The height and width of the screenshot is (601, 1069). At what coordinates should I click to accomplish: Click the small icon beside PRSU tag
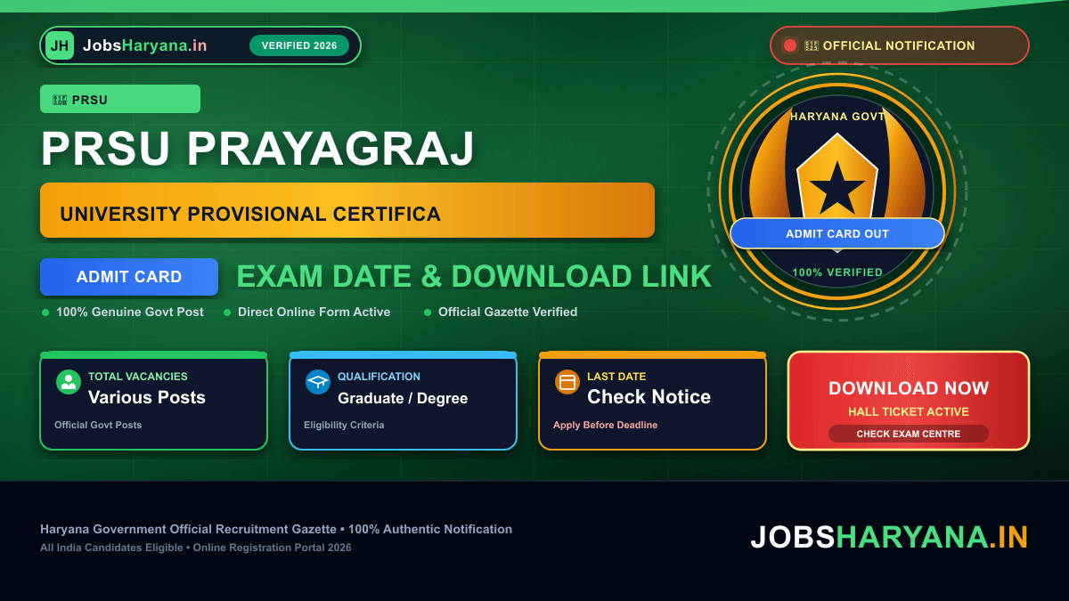click(60, 100)
